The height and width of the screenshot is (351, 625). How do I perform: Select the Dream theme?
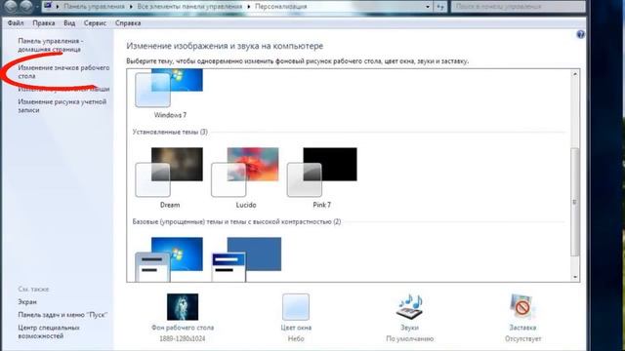[169, 177]
